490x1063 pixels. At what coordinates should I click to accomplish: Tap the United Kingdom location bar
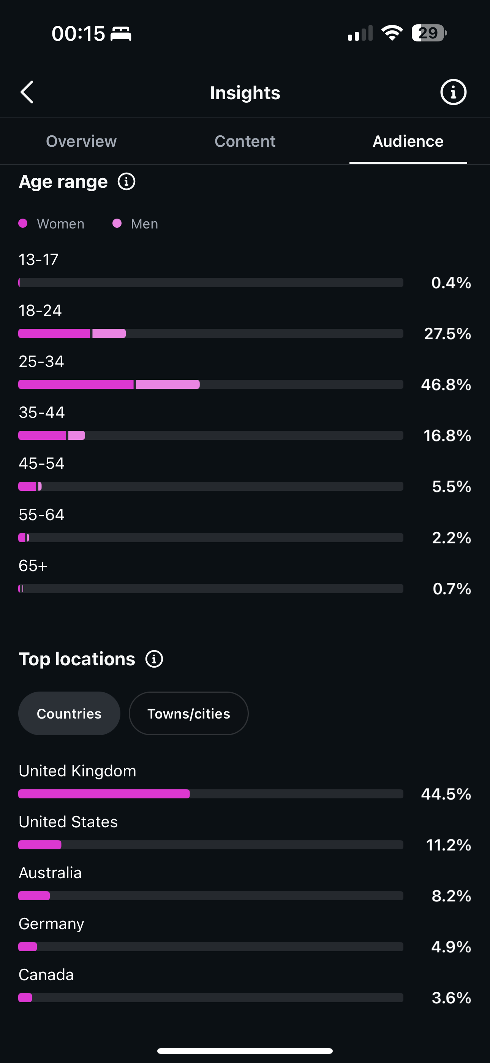coord(211,794)
